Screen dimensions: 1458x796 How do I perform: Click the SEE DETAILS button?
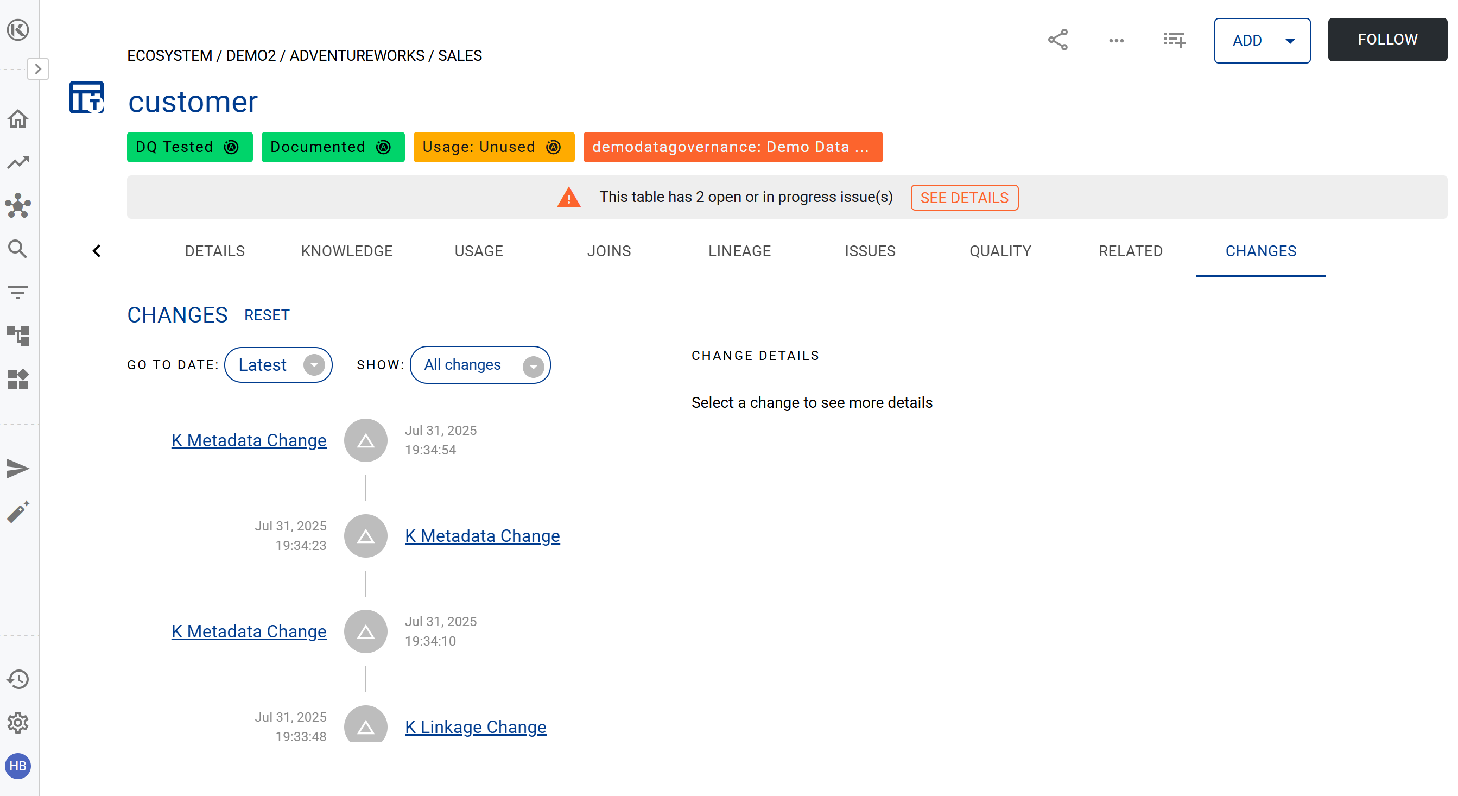click(964, 198)
